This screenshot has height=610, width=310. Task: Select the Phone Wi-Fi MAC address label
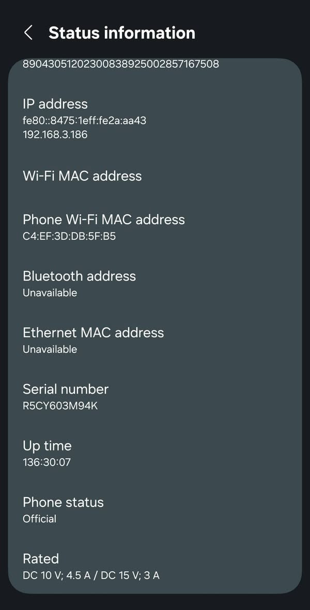[x=103, y=220]
